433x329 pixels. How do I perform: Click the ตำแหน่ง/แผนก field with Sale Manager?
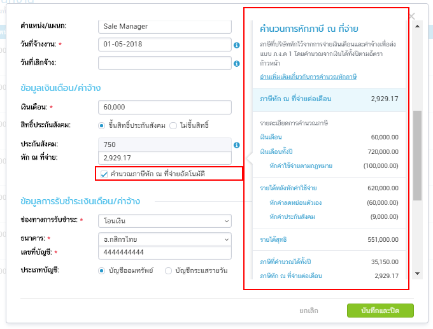[165, 27]
